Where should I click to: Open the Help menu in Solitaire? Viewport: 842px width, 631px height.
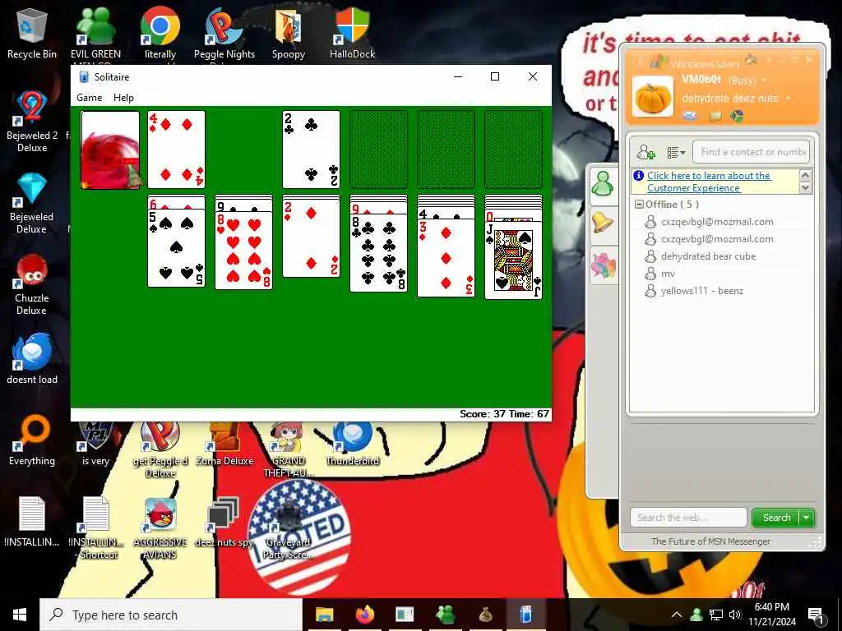tap(123, 98)
